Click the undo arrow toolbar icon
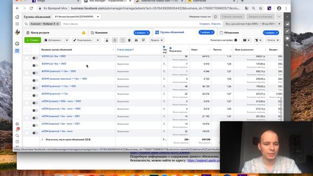This screenshot has width=313, height=176. point(122,40)
